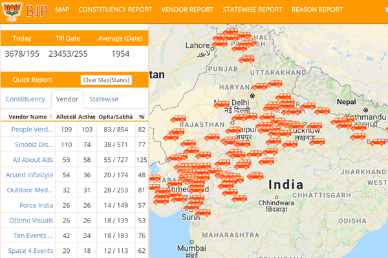Open the All About Ads vendor link
Image resolution: width=388 pixels, height=258 pixels.
33,160
